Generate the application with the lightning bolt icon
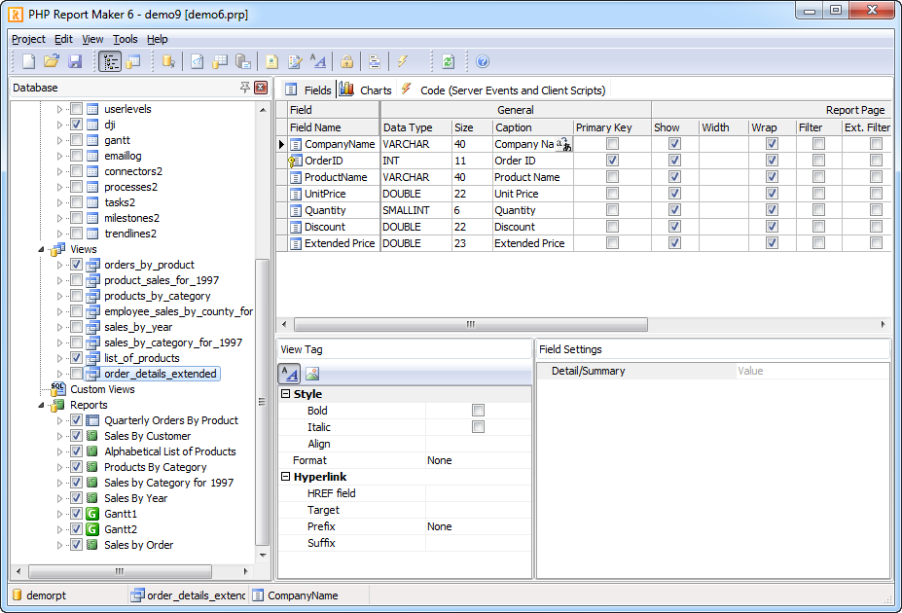 tap(403, 61)
